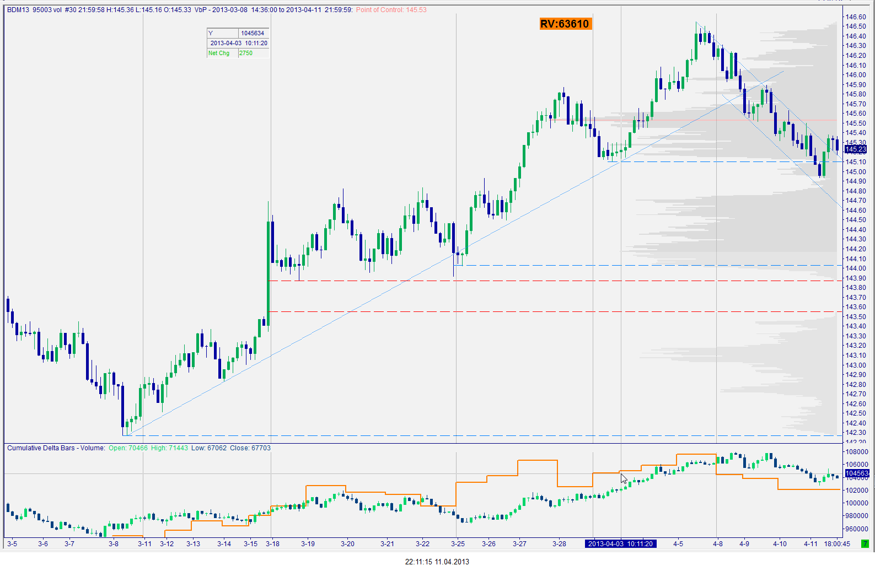Select the 3-18 date label on time axis
Image resolution: width=875 pixels, height=571 pixels.
click(272, 544)
